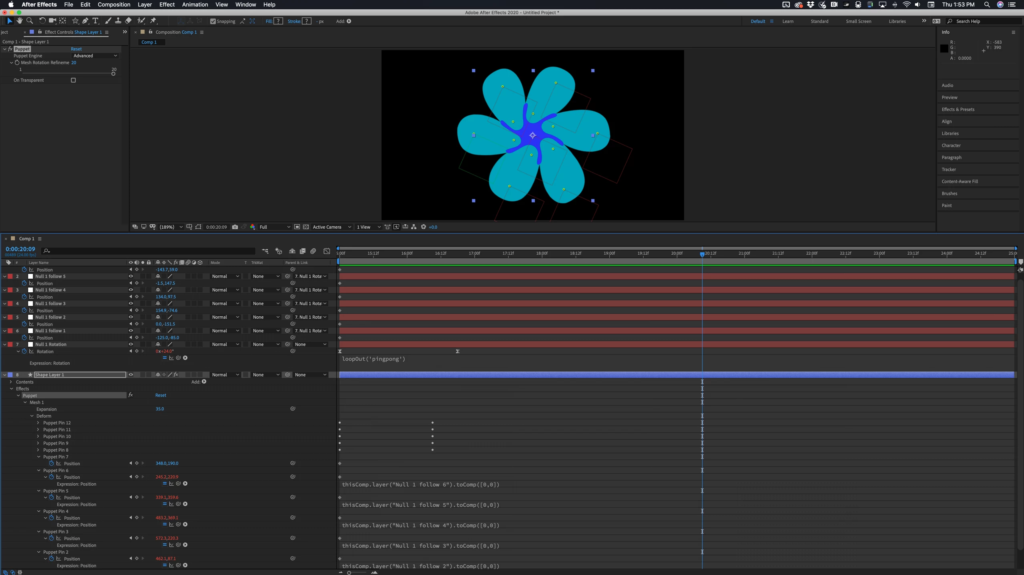The image size is (1024, 575).
Task: Toggle the Snapping checkbox
Action: click(213, 21)
